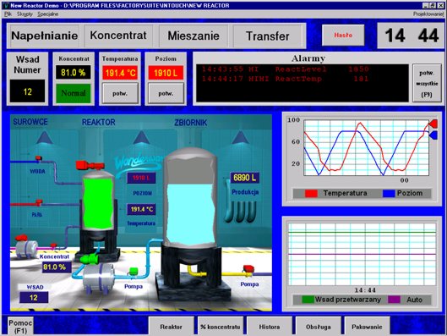Click the large storage tank
Viewport: 447px width, 336px height.
[x=191, y=200]
